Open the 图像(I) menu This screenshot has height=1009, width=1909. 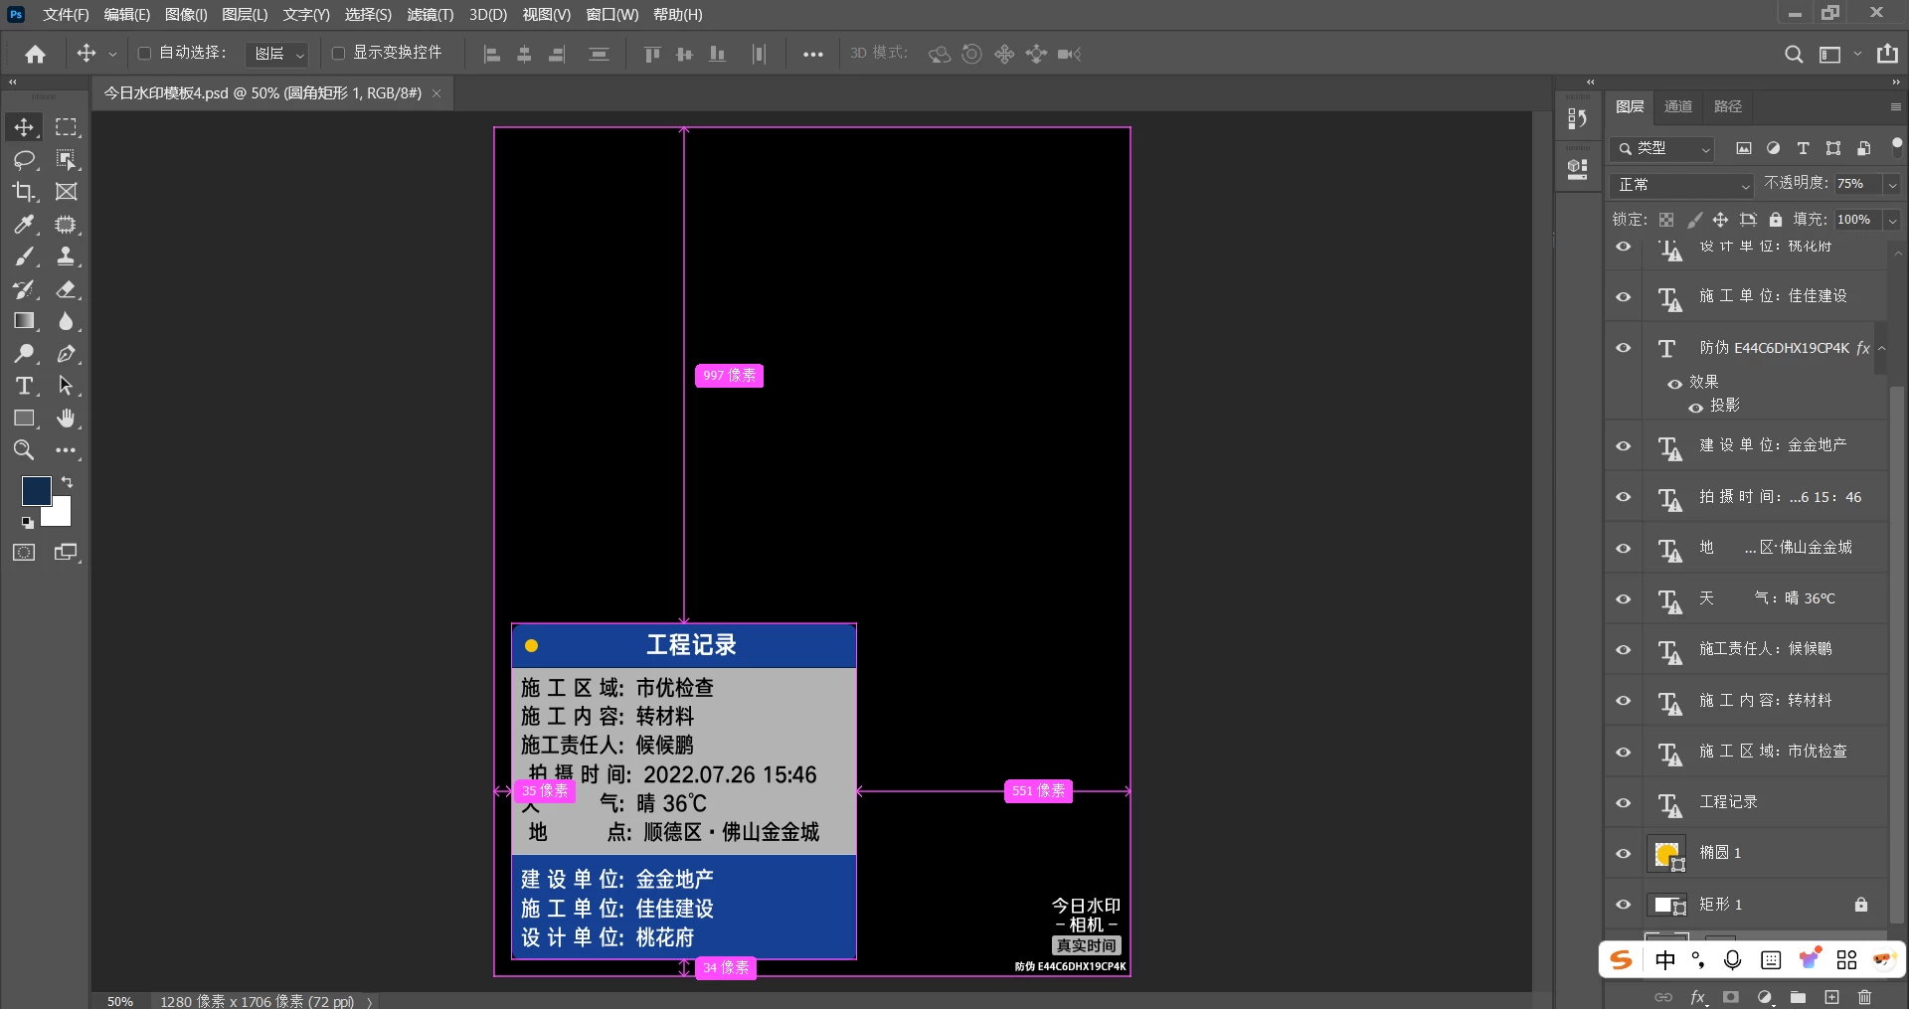186,15
